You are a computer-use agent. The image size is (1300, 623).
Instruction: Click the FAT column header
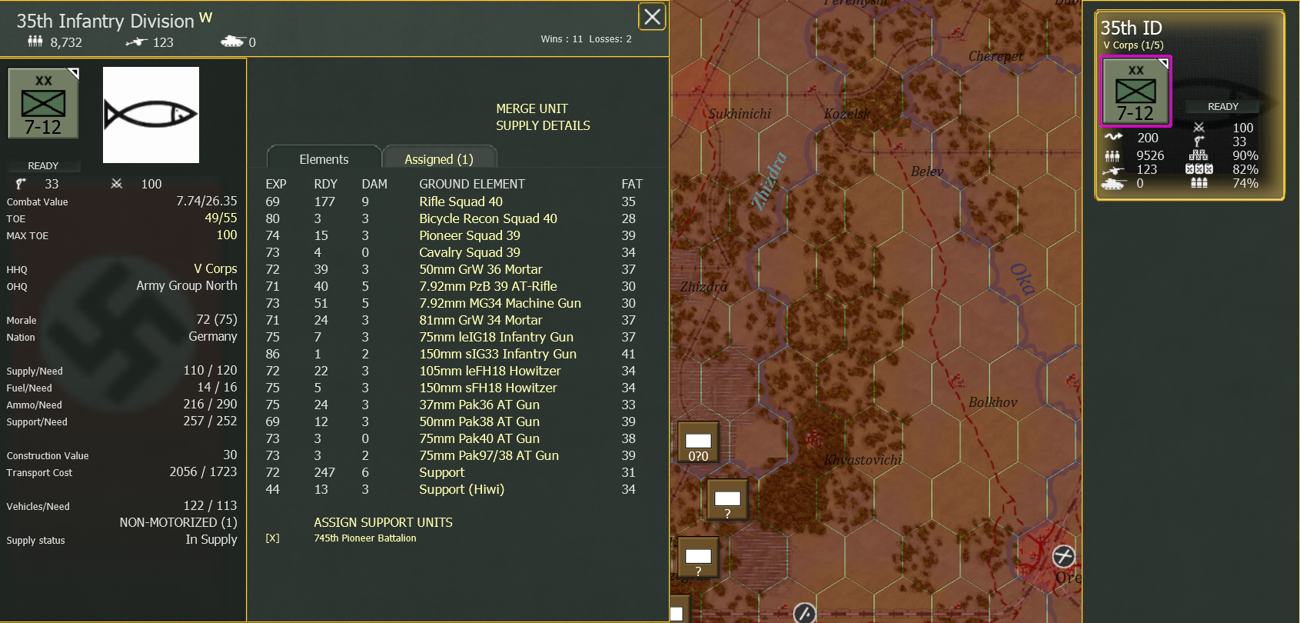click(632, 184)
